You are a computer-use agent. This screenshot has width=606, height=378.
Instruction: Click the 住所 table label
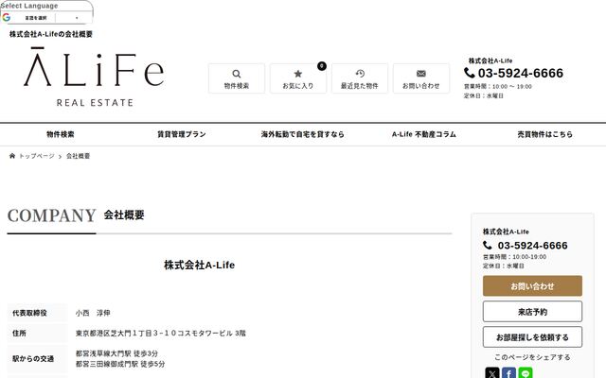19,334
